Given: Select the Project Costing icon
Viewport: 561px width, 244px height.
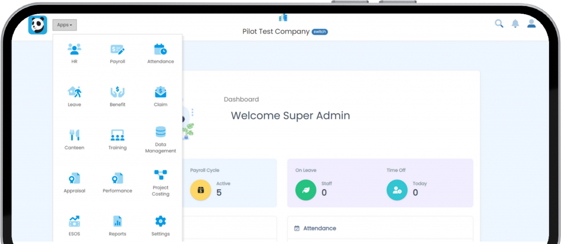Looking at the screenshot, I should 161,175.
